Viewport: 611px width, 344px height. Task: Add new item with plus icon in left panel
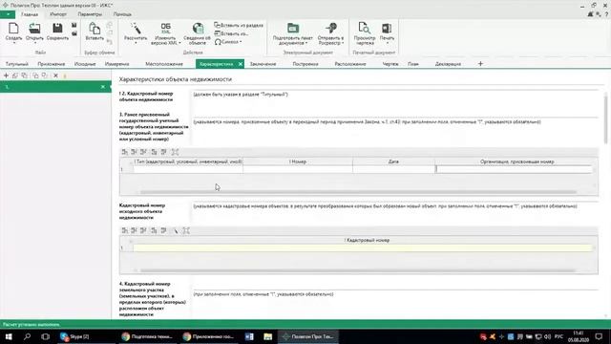(6, 75)
